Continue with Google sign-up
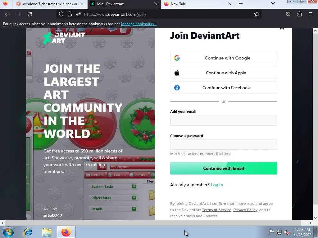The height and width of the screenshot is (238, 318). [x=224, y=58]
